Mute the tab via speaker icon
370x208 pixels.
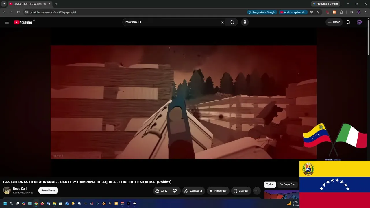click(x=45, y=4)
